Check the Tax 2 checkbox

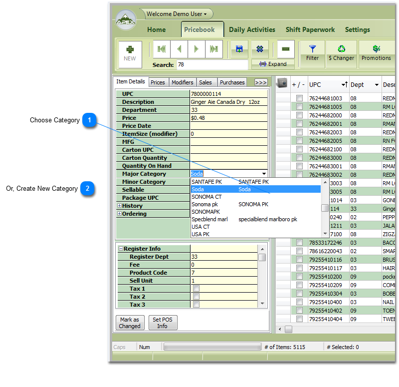point(196,297)
